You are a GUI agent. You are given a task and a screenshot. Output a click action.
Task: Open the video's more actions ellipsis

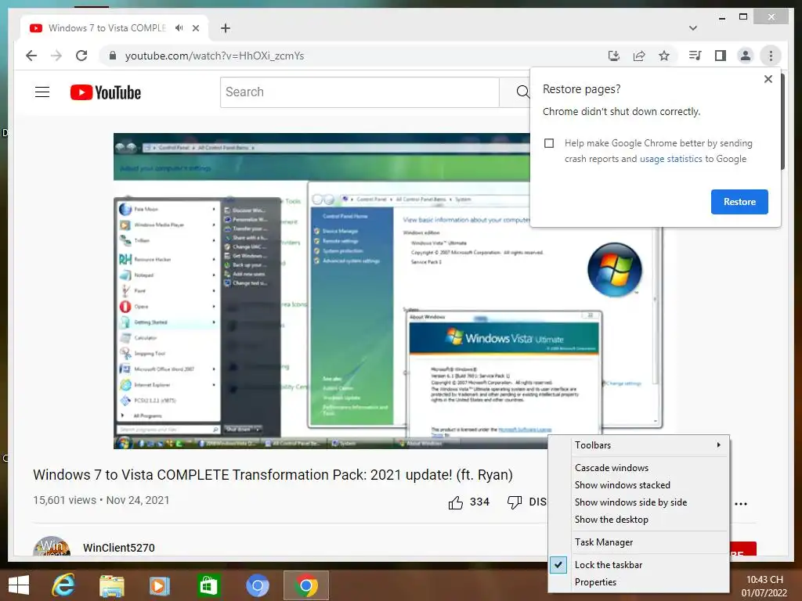click(x=741, y=504)
